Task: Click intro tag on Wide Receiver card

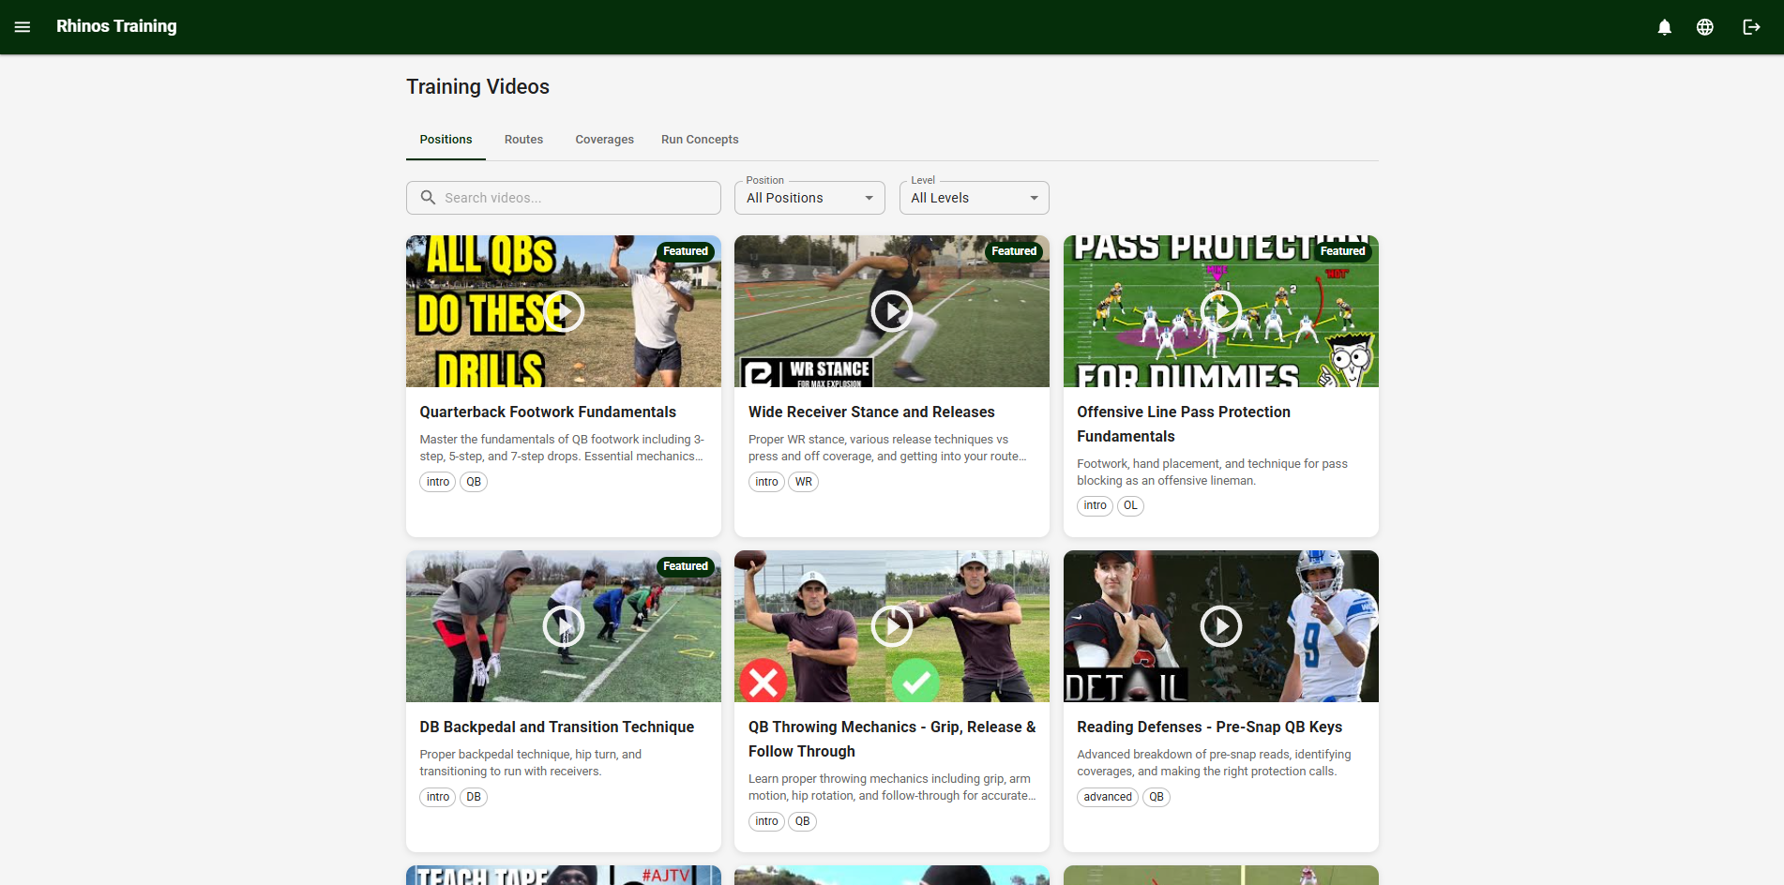Action: [766, 482]
